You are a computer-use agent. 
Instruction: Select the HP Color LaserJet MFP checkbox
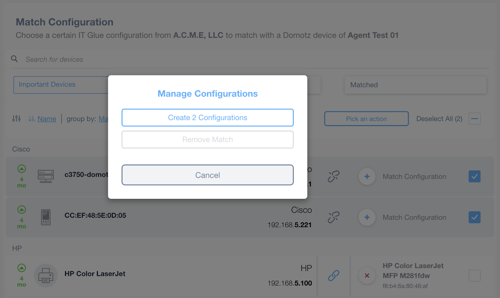474,275
